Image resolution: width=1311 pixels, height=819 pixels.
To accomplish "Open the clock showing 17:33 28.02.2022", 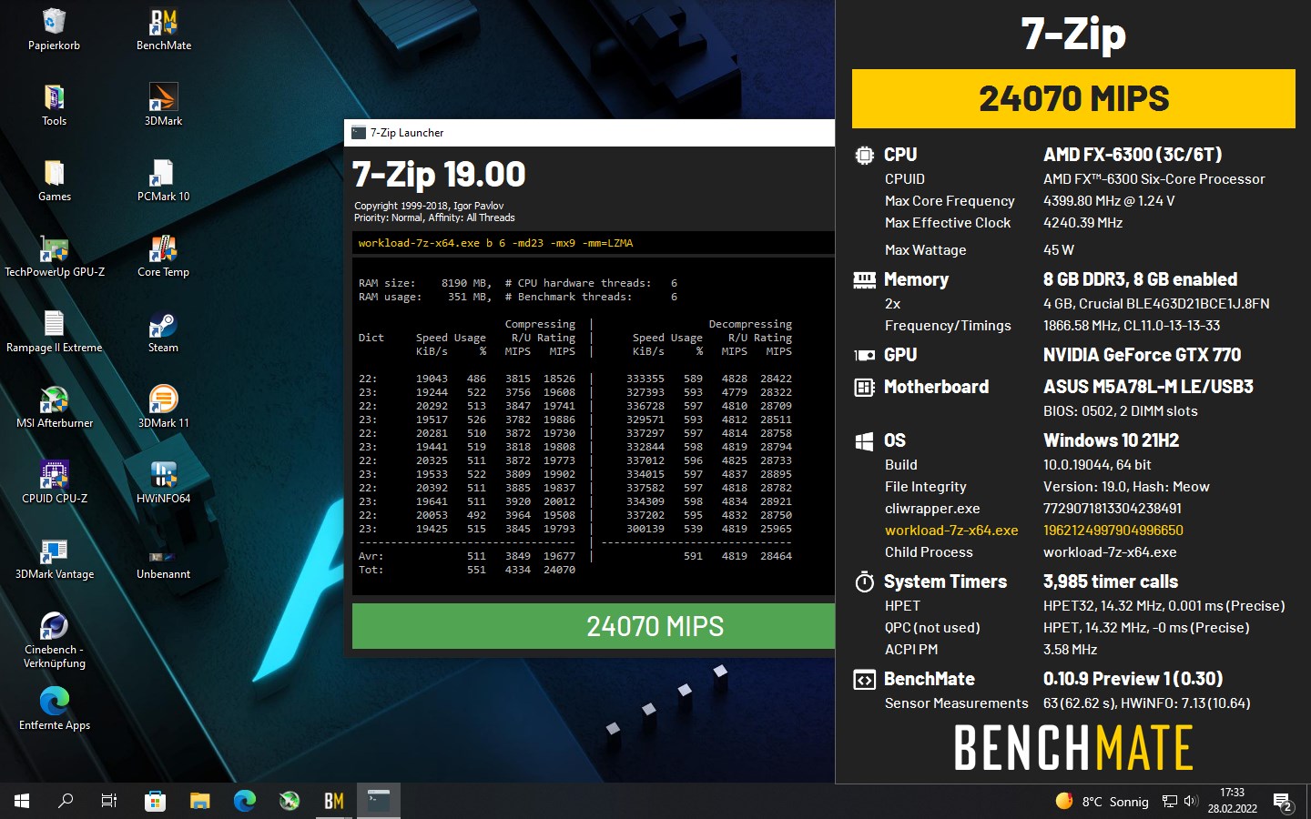I will [x=1232, y=801].
